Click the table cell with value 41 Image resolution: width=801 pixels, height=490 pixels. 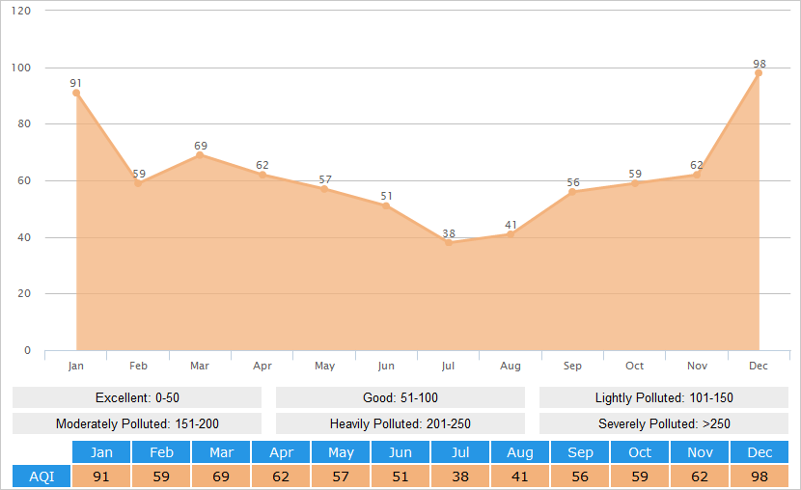coord(520,476)
